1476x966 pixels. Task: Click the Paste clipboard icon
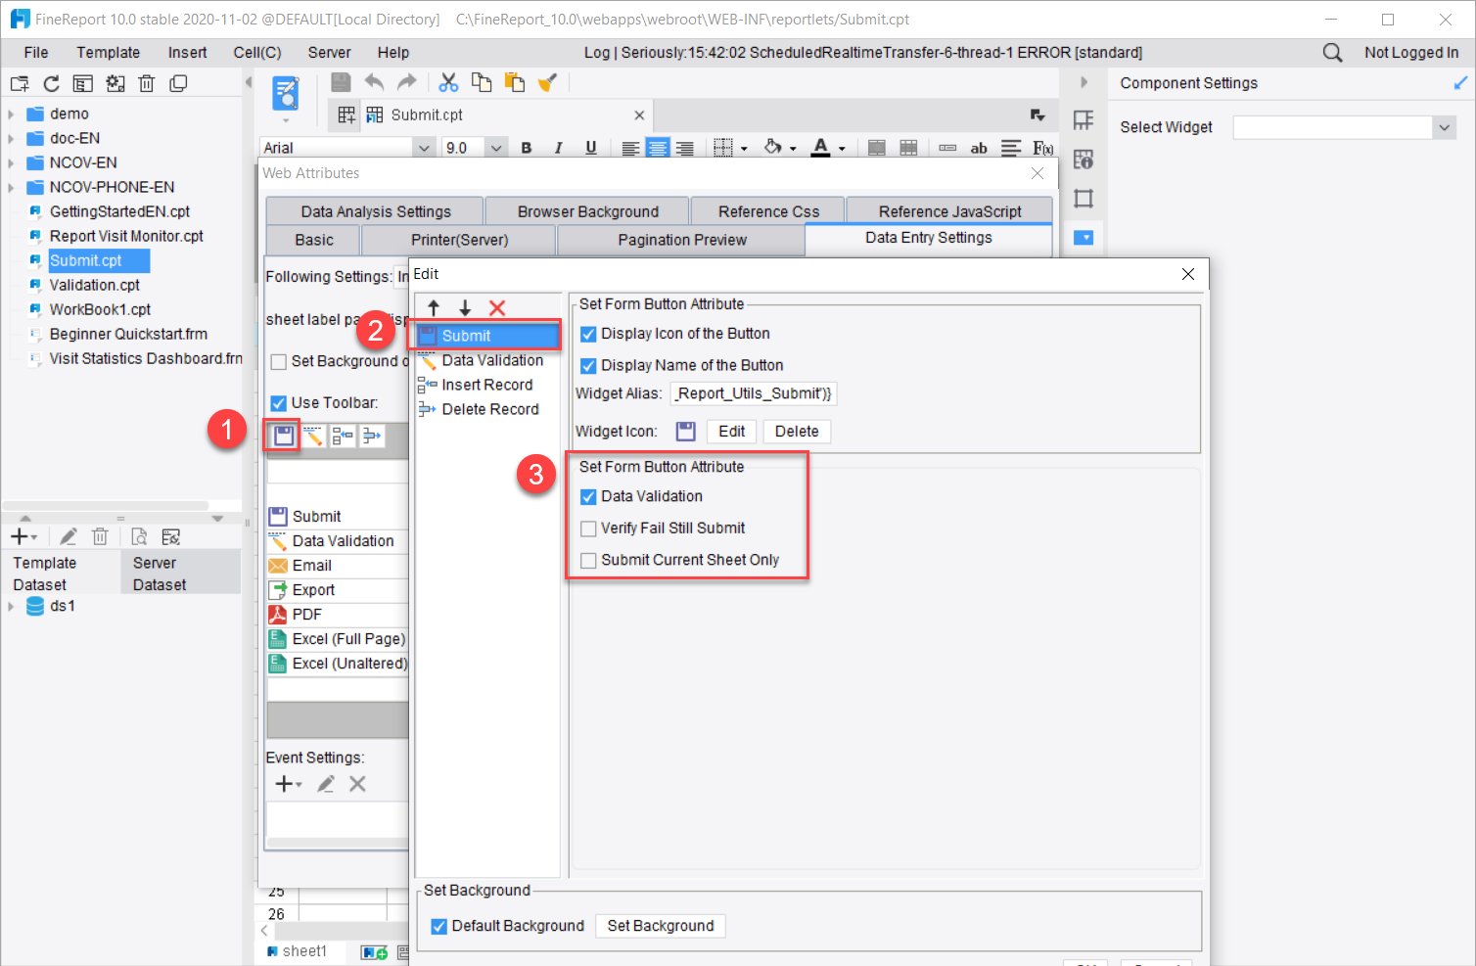(514, 83)
